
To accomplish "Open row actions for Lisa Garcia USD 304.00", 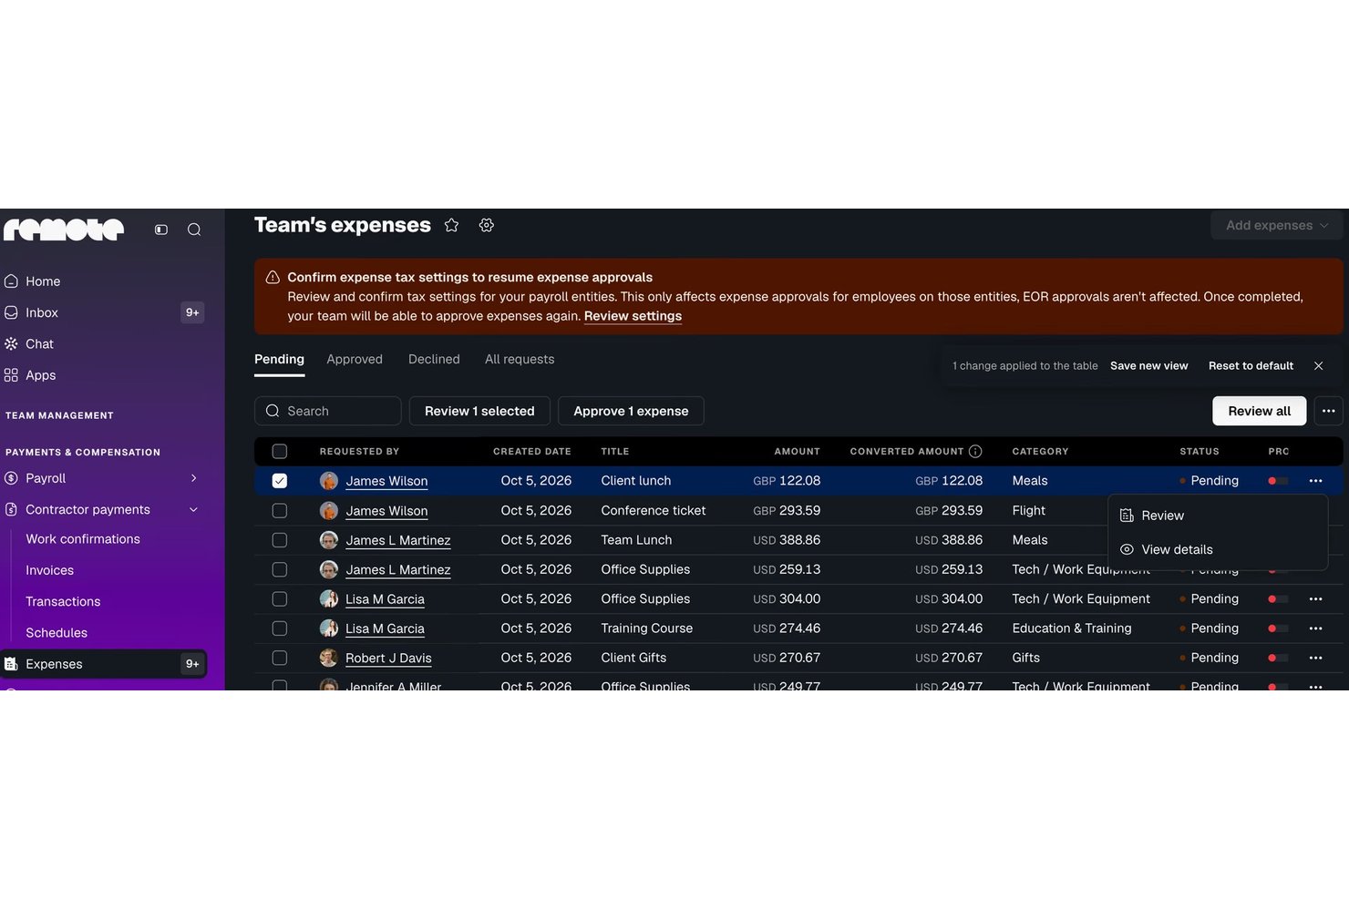I will [x=1315, y=599].
